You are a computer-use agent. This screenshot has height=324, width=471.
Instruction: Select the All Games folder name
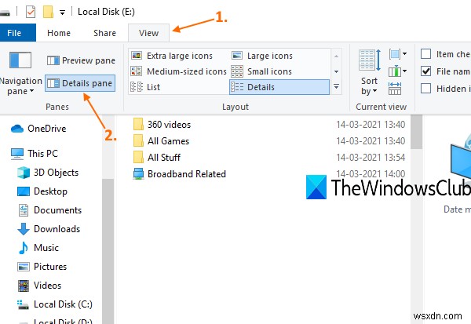(x=168, y=141)
